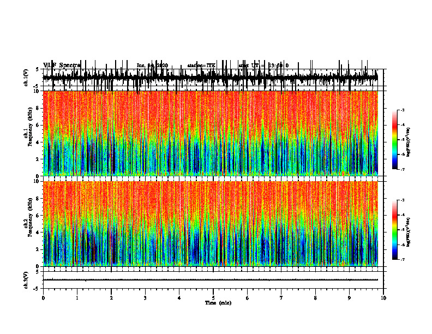
Task: Click the 'Time (min)' x-axis label
Action: coord(218,303)
